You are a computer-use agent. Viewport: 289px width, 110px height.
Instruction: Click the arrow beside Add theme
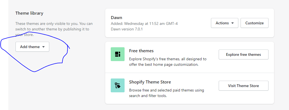pos(43,47)
